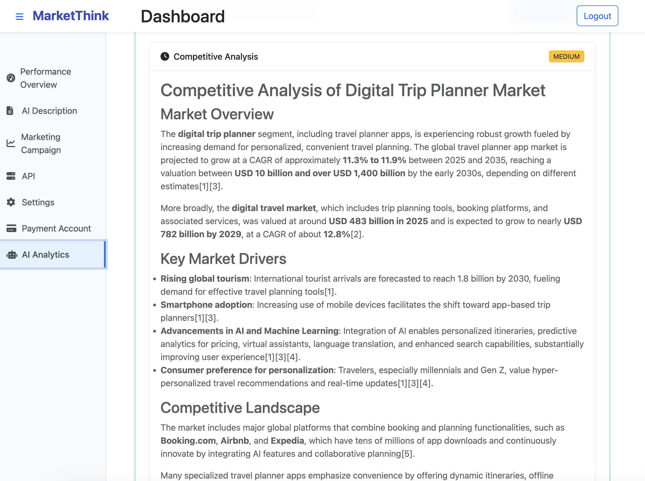Toggle the hamburger sidebar menu
This screenshot has height=481, width=645.
20,17
